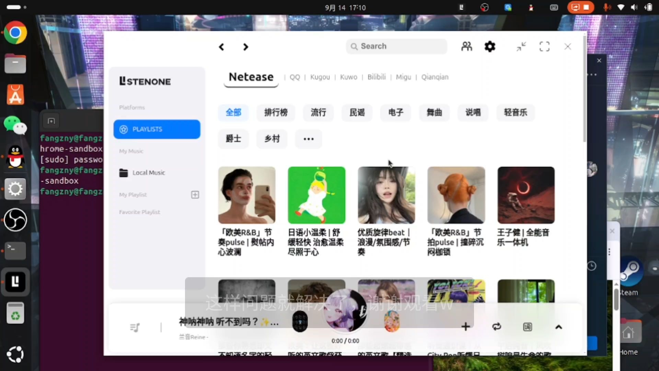Image resolution: width=659 pixels, height=371 pixels.
Task: Add new playlist with plus box icon
Action: [195, 195]
